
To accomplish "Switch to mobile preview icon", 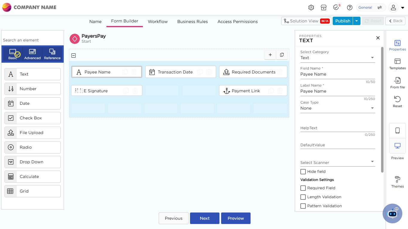I will pos(397,130).
